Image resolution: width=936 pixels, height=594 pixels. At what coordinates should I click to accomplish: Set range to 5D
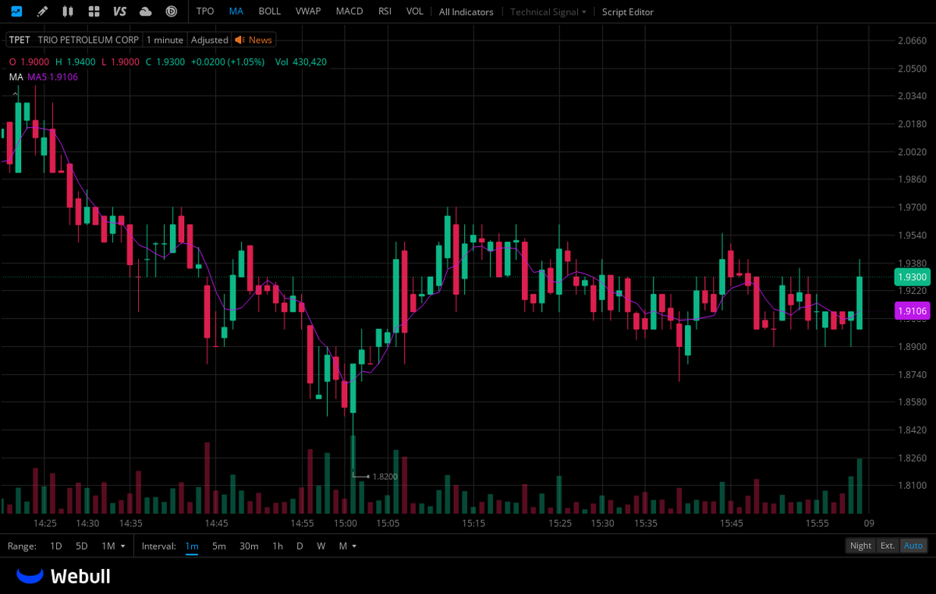click(x=82, y=546)
